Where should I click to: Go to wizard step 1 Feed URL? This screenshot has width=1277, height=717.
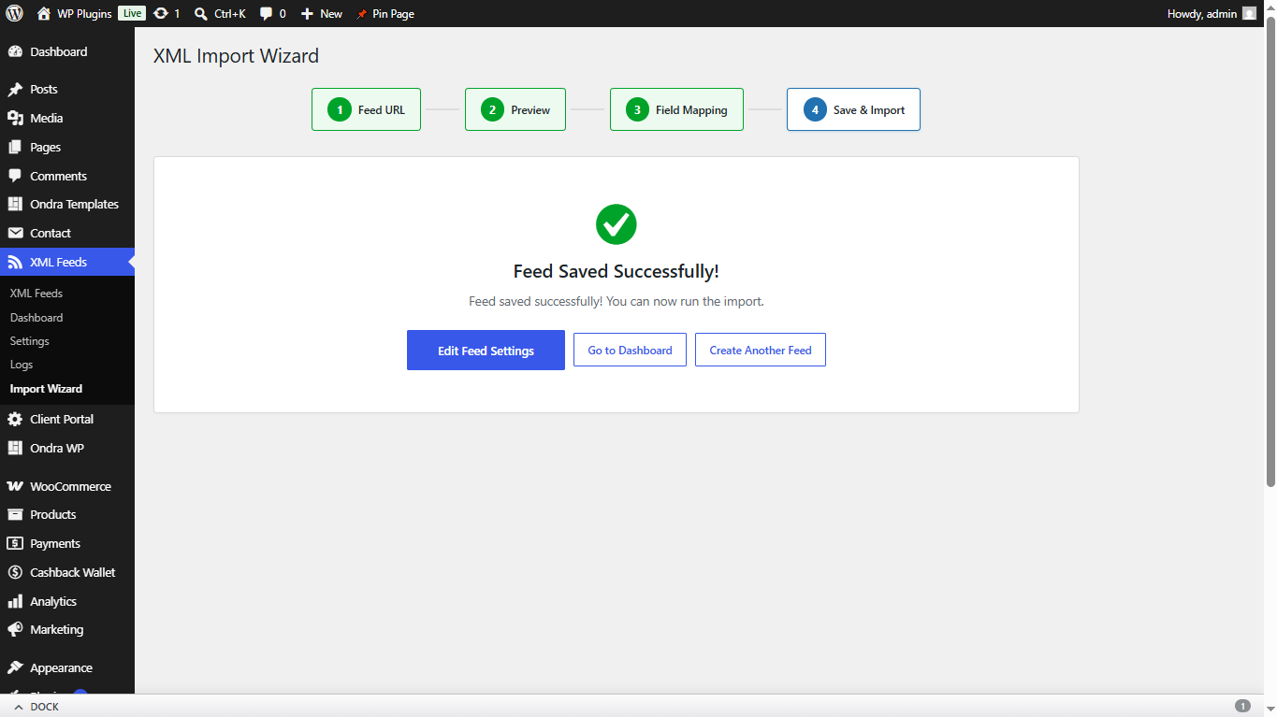[x=366, y=109]
